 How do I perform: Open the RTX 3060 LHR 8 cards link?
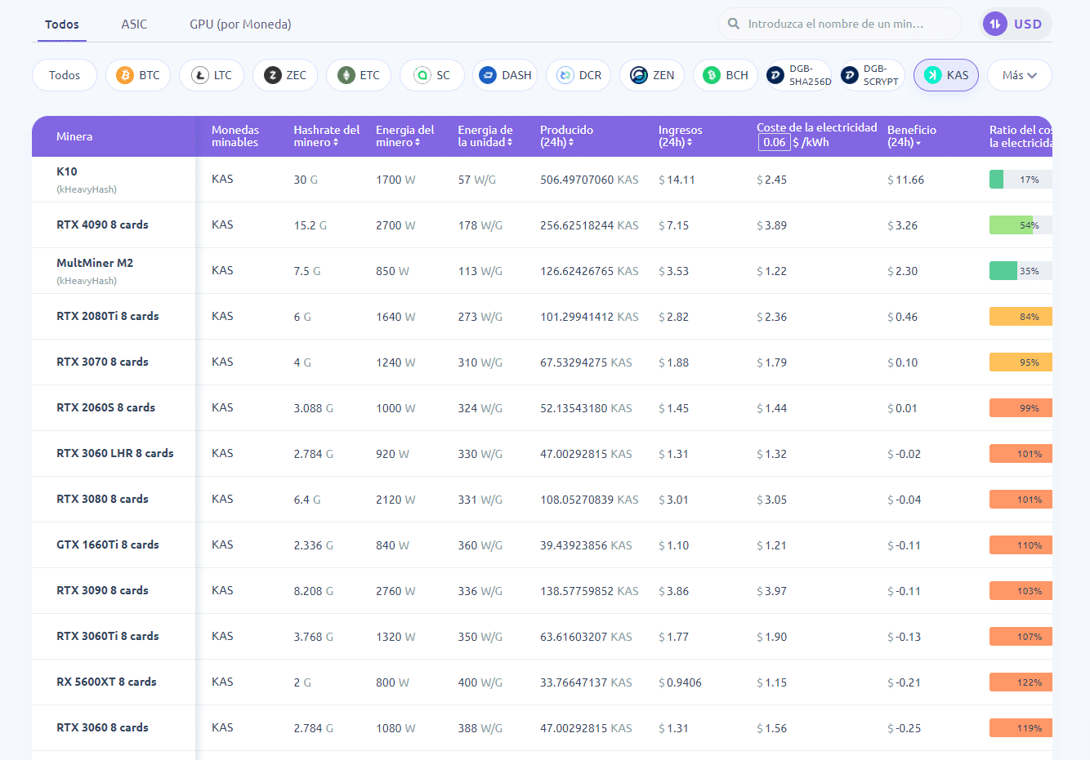tap(115, 453)
